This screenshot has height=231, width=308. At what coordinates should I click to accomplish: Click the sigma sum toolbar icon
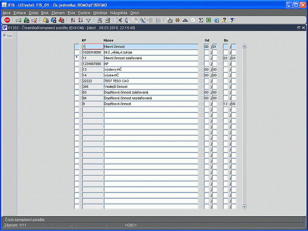click(201, 20)
